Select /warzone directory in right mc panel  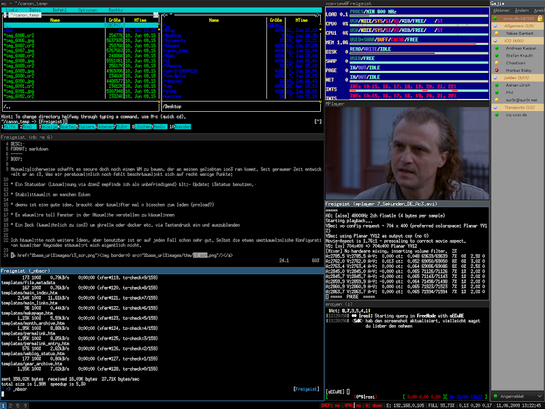coord(172,96)
